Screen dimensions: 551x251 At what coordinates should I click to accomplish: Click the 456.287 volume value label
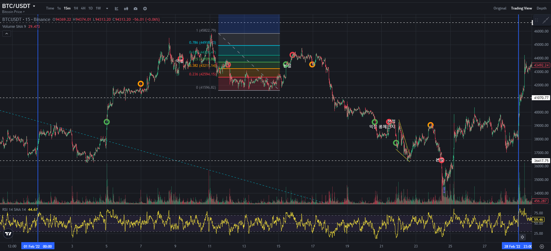(x=540, y=201)
